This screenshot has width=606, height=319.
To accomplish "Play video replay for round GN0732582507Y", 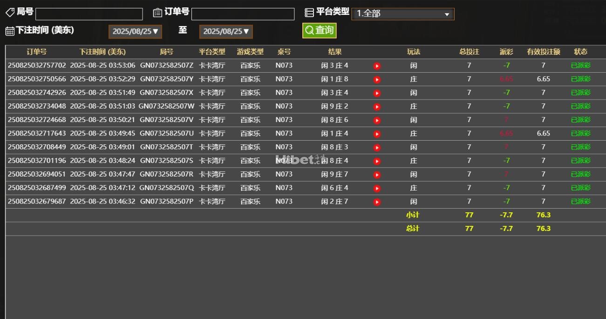I will [377, 80].
